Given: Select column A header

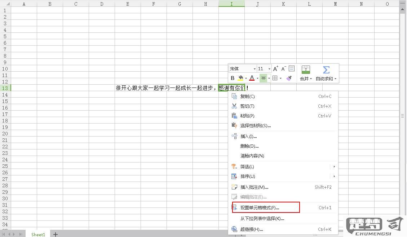Looking at the screenshot, I should [x=24, y=4].
